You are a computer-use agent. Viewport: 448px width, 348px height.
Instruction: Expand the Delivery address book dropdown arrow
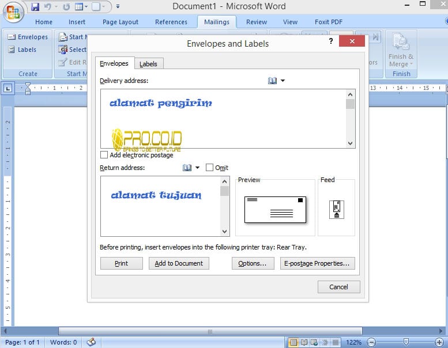click(x=283, y=81)
